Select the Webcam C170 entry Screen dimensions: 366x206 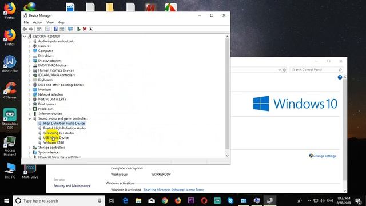click(x=53, y=142)
